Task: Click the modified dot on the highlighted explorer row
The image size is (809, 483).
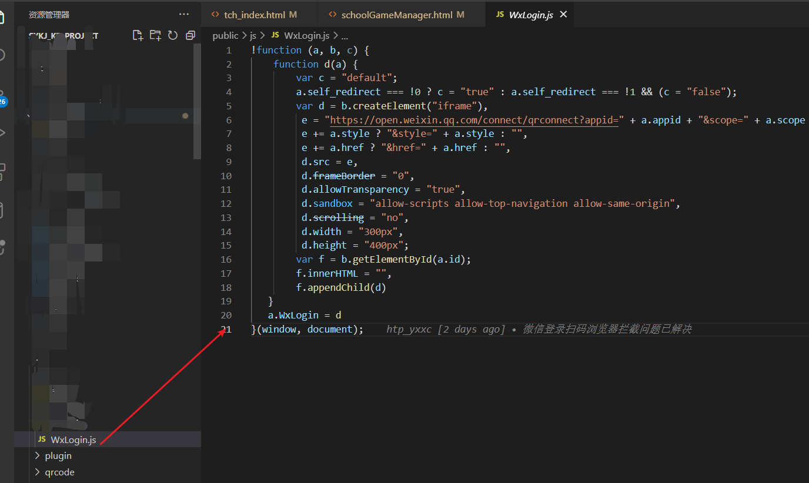Action: click(185, 116)
